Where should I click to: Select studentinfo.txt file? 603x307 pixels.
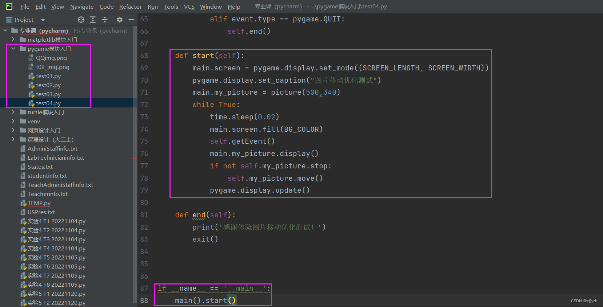coord(47,176)
